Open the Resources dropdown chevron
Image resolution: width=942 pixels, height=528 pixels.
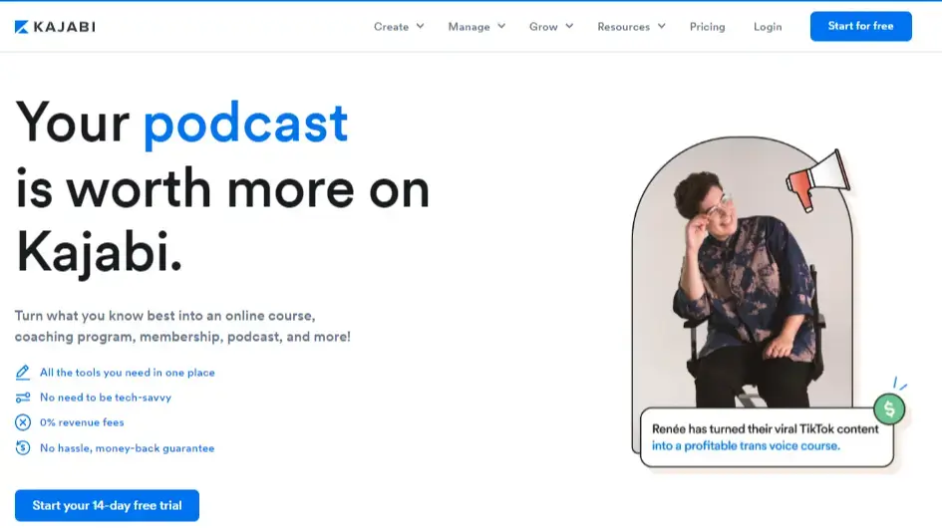click(x=661, y=26)
